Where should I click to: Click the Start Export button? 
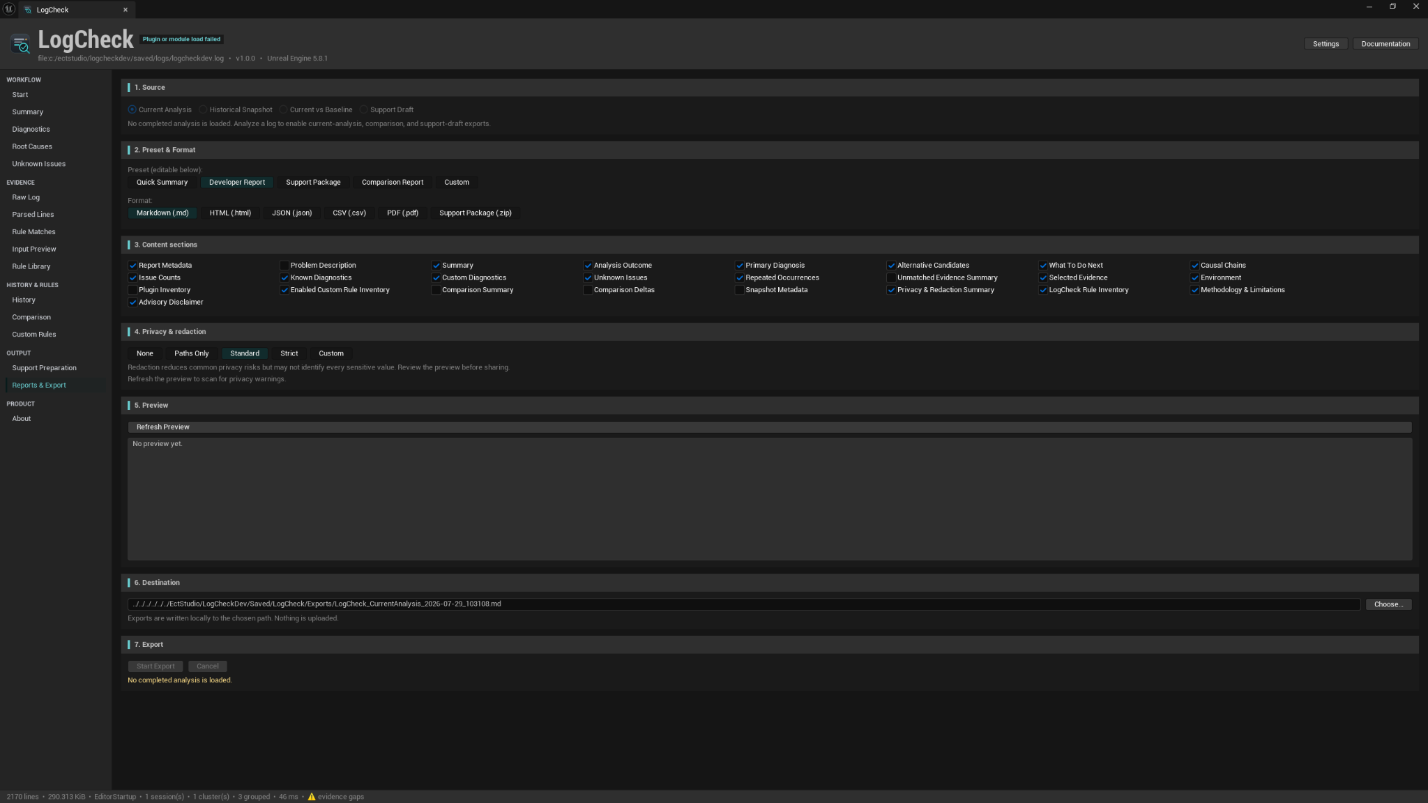155,666
